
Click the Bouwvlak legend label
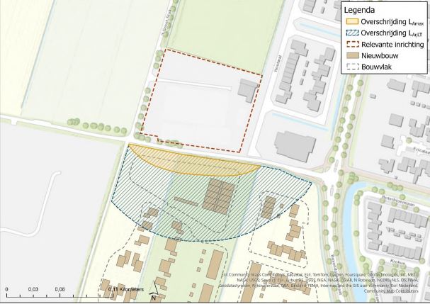pos(377,67)
